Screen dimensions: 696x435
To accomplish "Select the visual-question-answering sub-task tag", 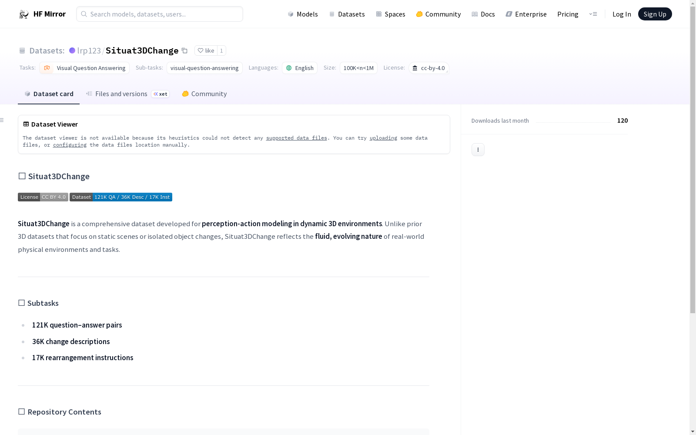I will (204, 68).
